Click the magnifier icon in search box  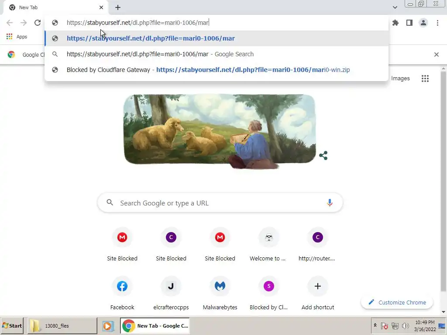tap(110, 202)
